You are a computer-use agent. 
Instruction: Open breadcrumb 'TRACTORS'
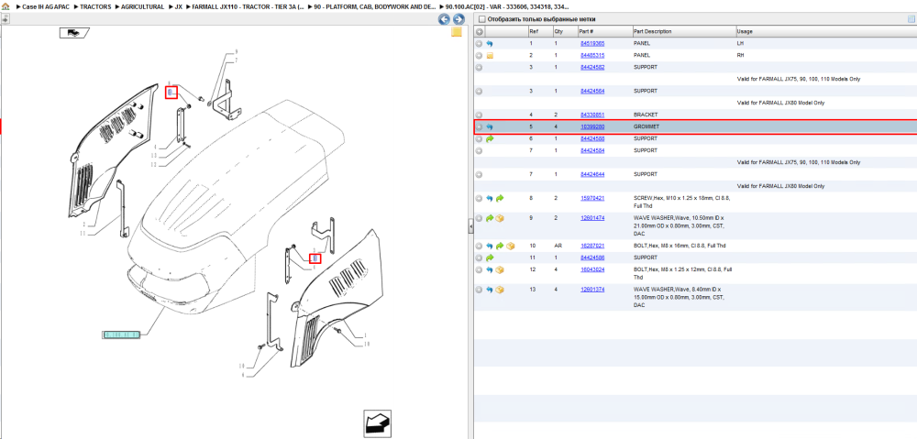(x=95, y=6)
